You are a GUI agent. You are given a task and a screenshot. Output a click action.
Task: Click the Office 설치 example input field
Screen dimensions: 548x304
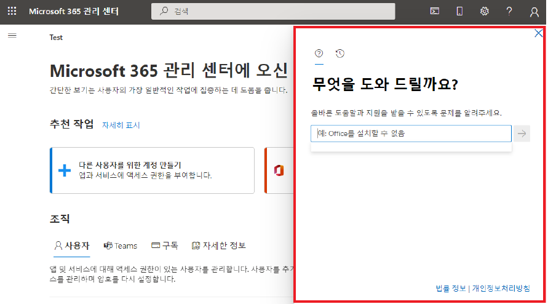coord(411,134)
